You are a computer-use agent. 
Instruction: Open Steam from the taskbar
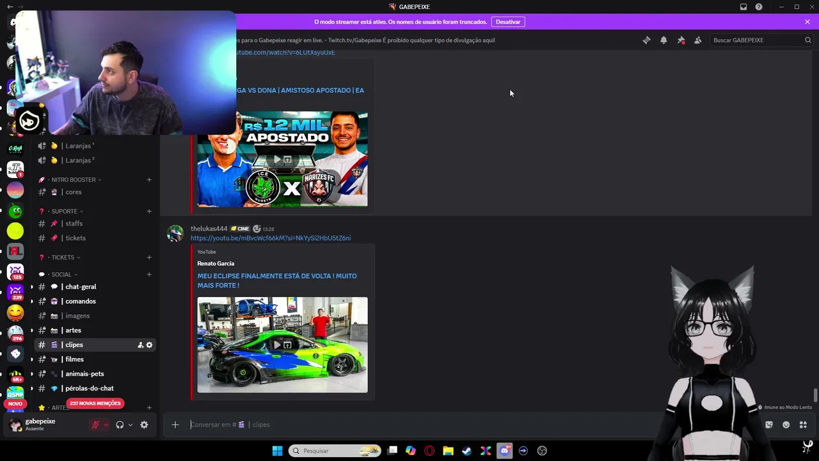point(467,451)
